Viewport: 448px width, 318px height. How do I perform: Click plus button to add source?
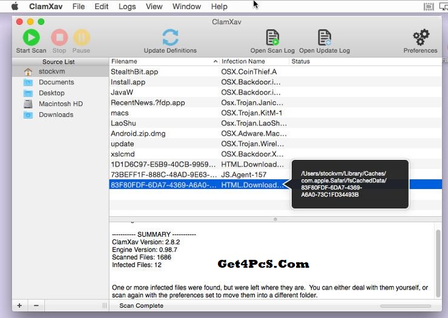click(x=19, y=306)
